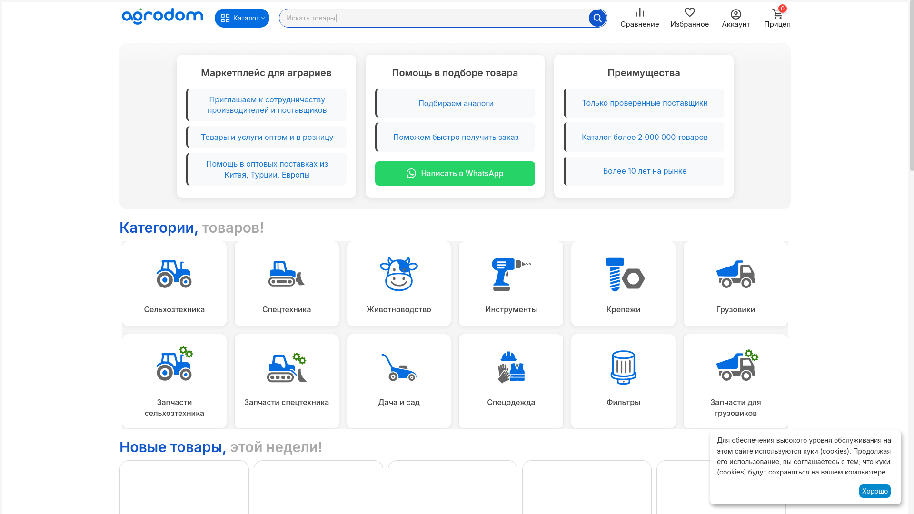This screenshot has height=514, width=914.
Task: Click Более 10 лет на рынке
Action: [x=644, y=171]
